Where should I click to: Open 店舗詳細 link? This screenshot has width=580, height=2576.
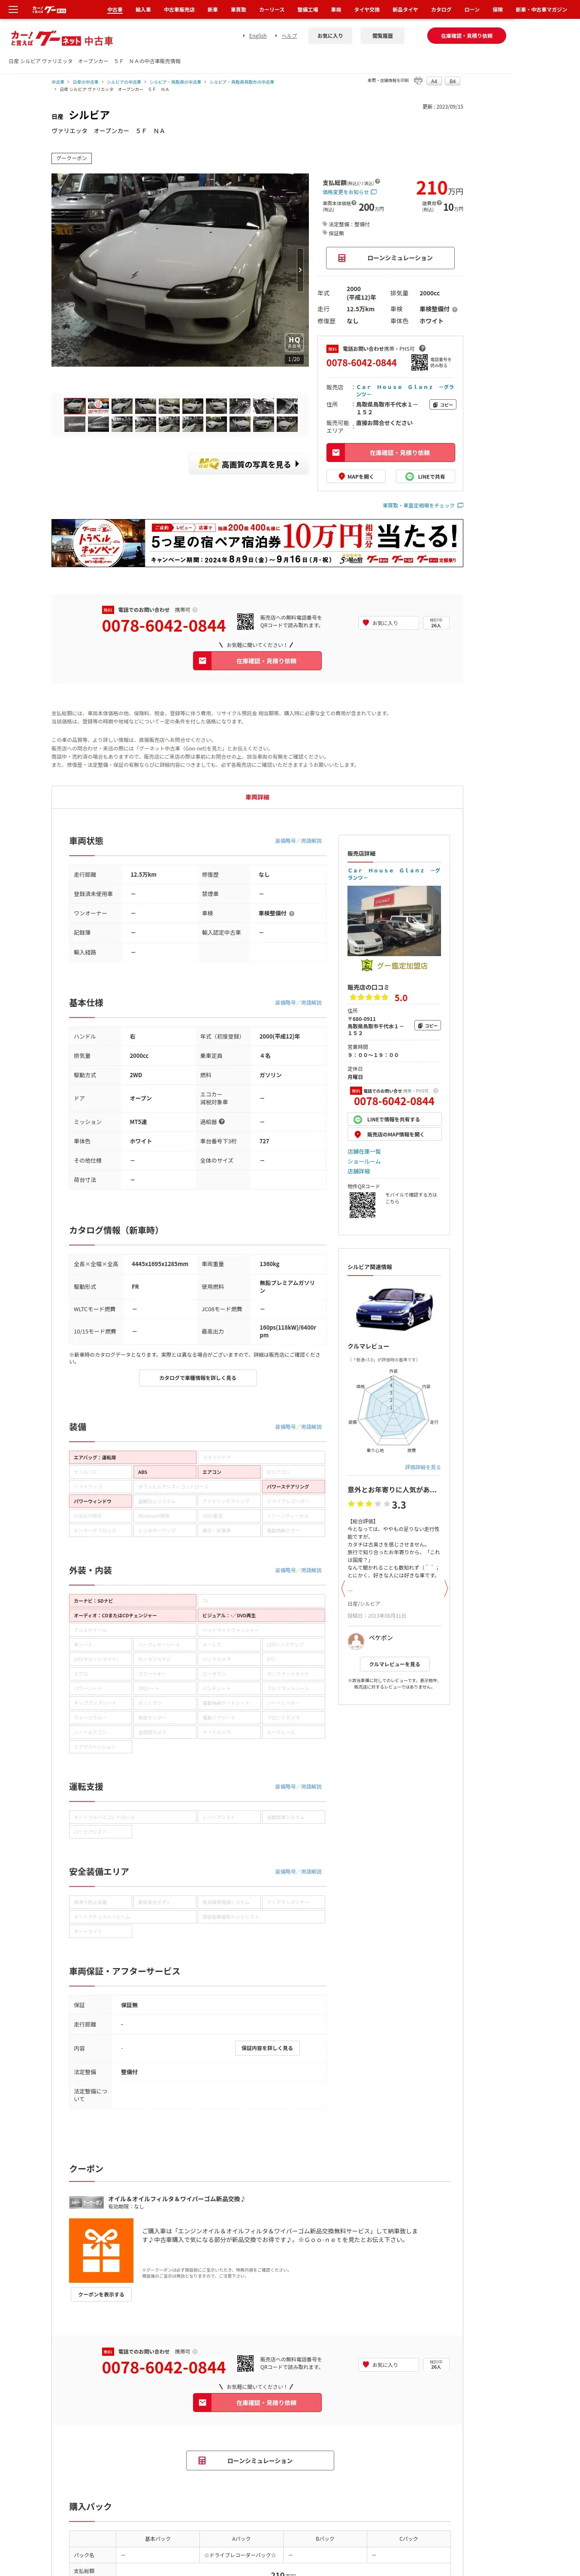tap(359, 1171)
